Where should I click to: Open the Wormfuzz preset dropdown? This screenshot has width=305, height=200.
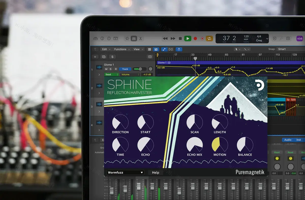pyautogui.click(x=125, y=172)
